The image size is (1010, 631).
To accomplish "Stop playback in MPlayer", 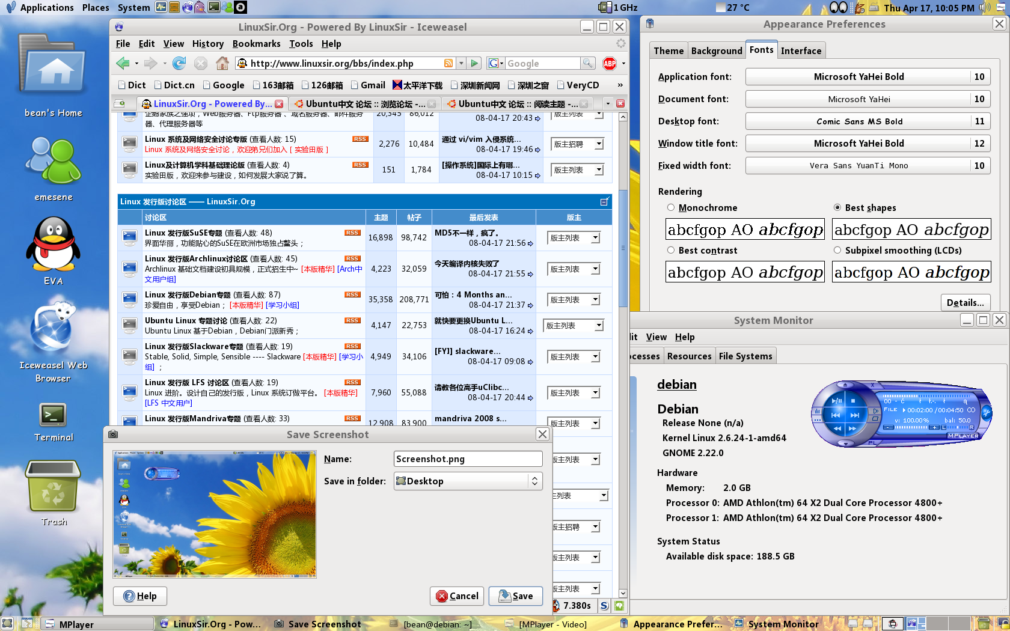I will [x=853, y=401].
